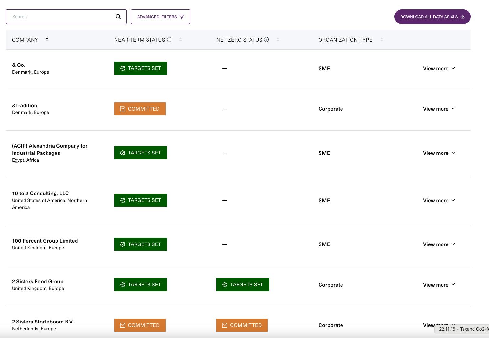The image size is (489, 338).
Task: Click the Company column header
Action: click(25, 40)
